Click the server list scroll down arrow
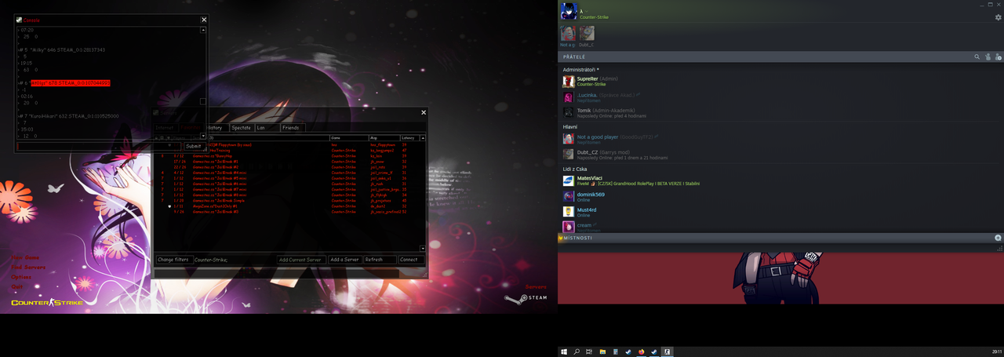The height and width of the screenshot is (357, 1004). click(x=423, y=248)
